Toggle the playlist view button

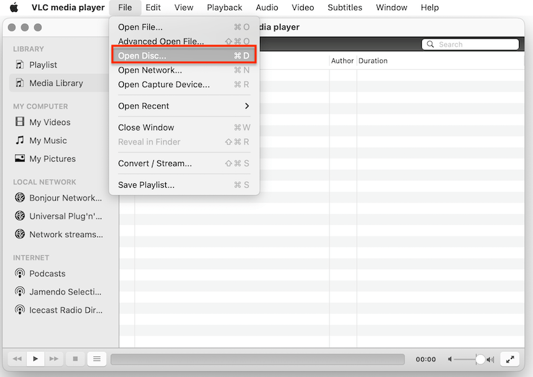pos(97,359)
